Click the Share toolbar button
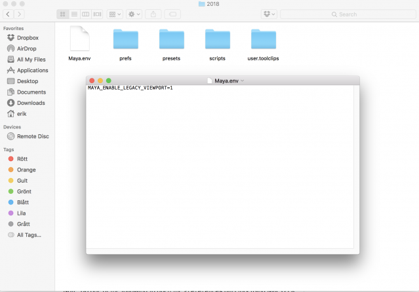This screenshot has width=419, height=292. (x=153, y=14)
